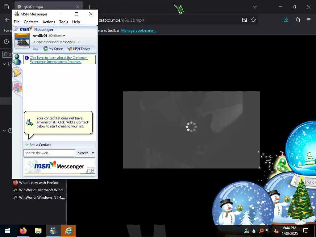The height and width of the screenshot is (237, 316).
Task: Click the personal message field
Action: (54, 42)
